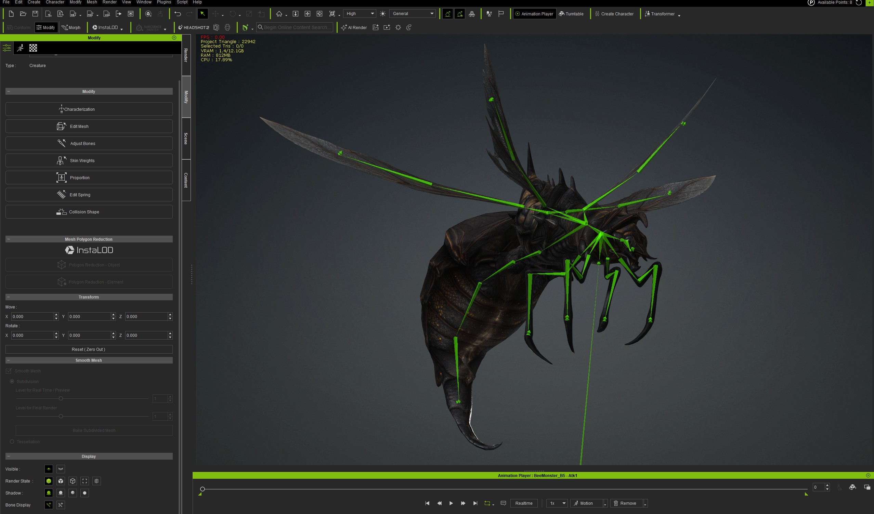Open the texture checkerboard tab icon
Screen dimensions: 874x514
[x=33, y=48]
